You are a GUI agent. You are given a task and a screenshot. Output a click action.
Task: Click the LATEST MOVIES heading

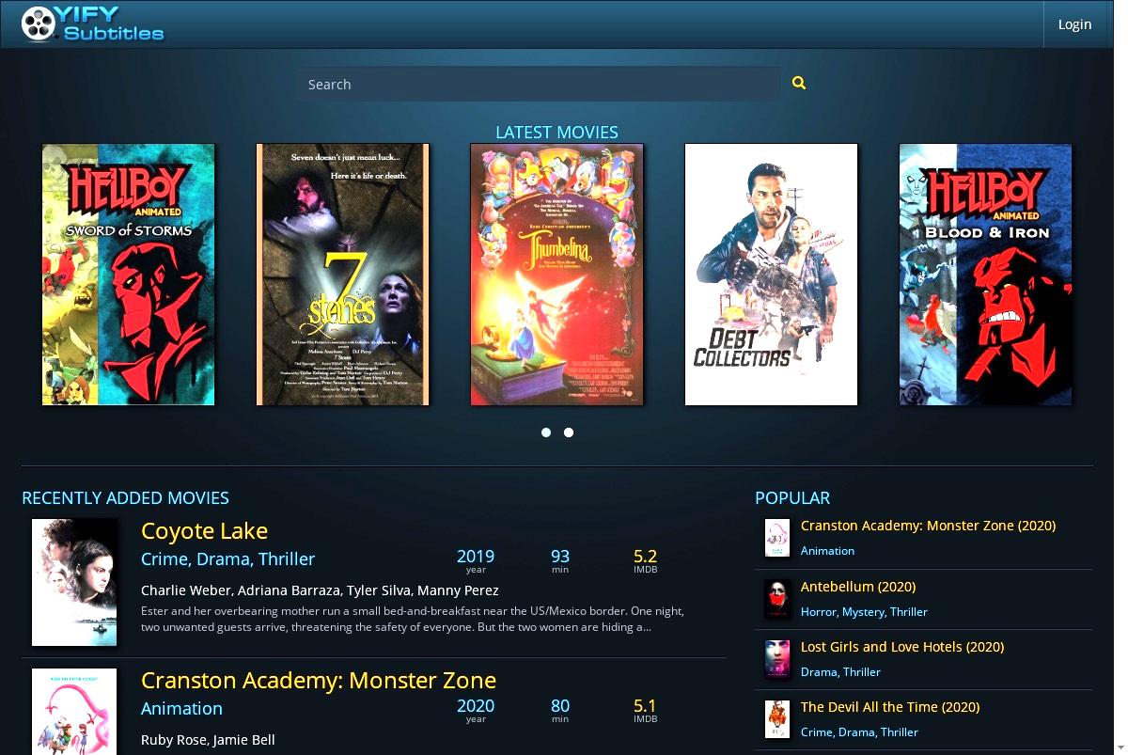click(556, 133)
